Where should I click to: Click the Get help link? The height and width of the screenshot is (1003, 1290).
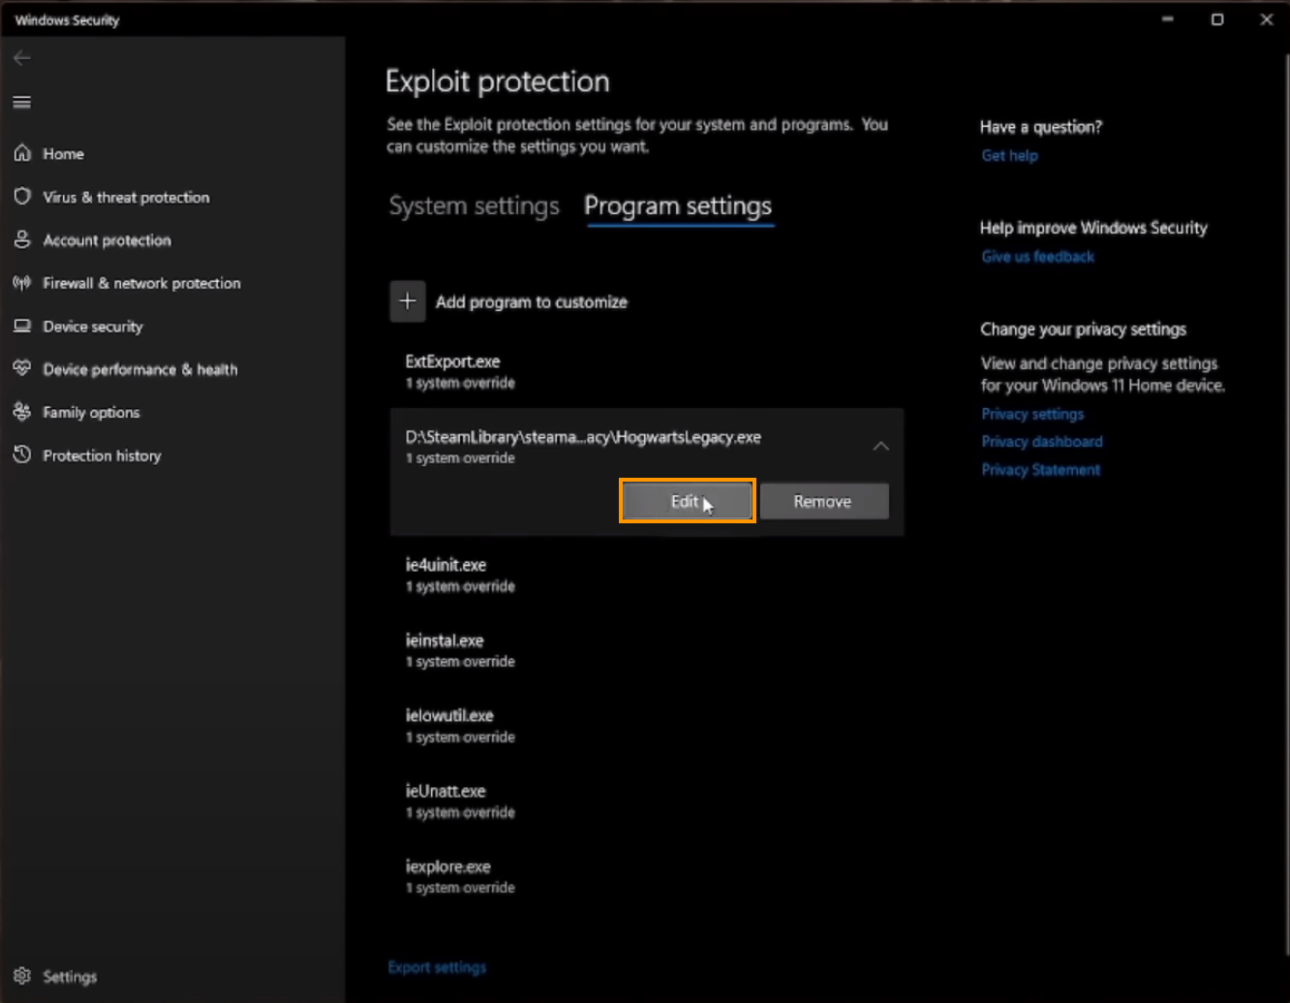(x=1009, y=155)
